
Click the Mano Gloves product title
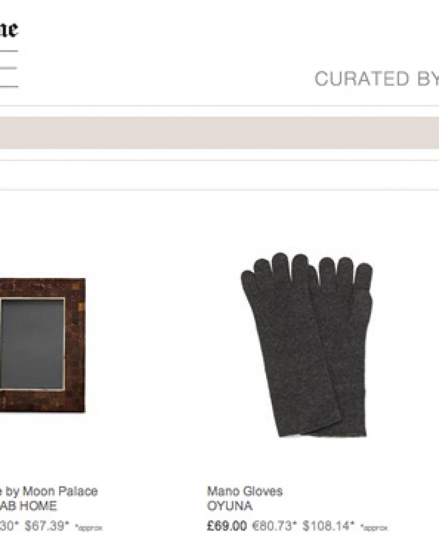[245, 492]
